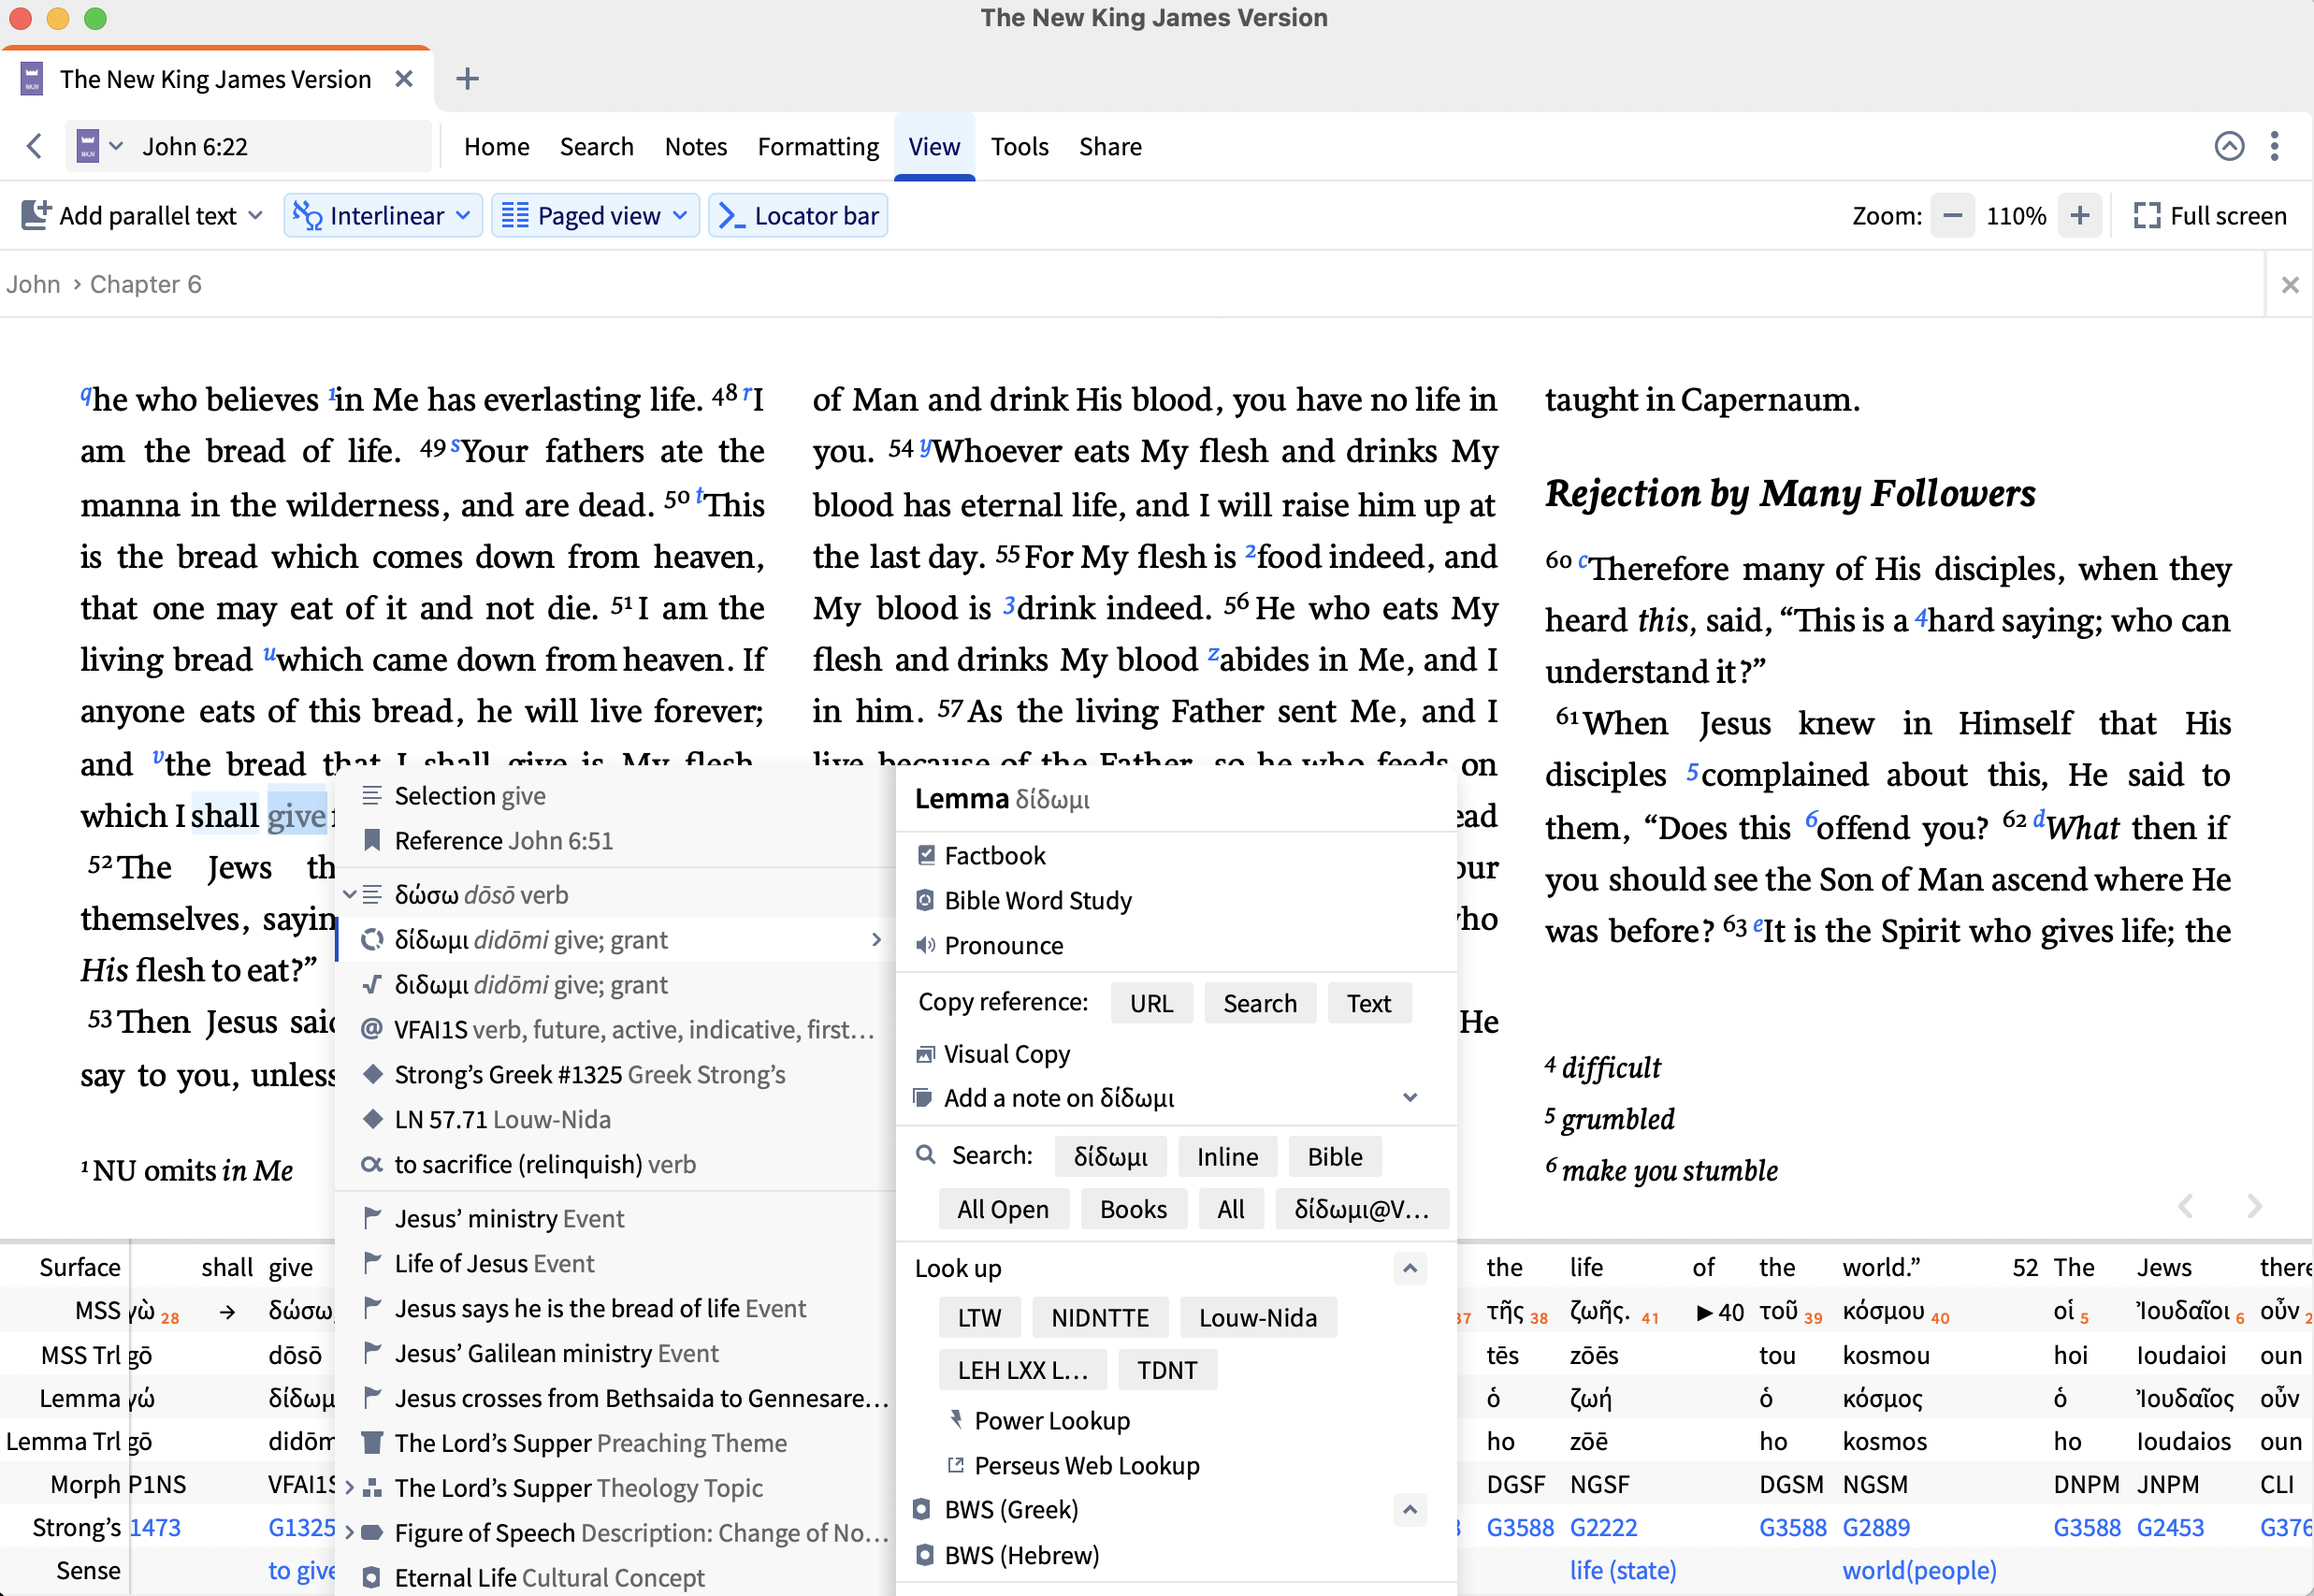Click the Pronounce speaker icon

(x=926, y=945)
